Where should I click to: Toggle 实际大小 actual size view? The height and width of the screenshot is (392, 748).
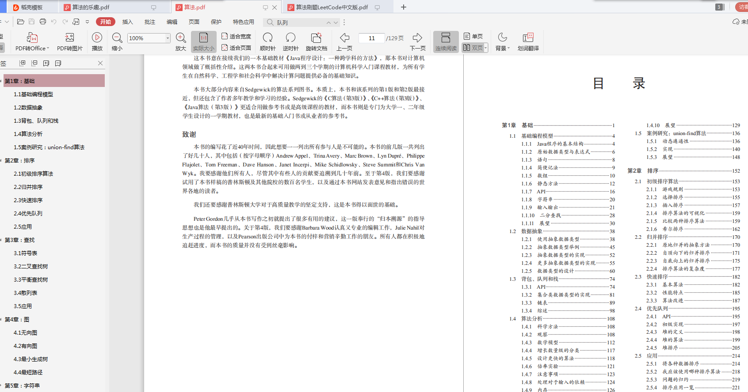[204, 41]
